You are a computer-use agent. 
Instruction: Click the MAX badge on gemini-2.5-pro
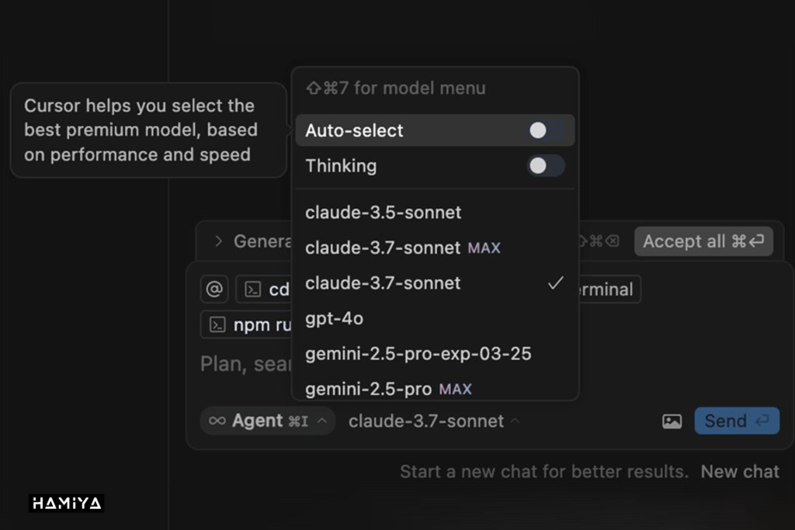point(455,389)
